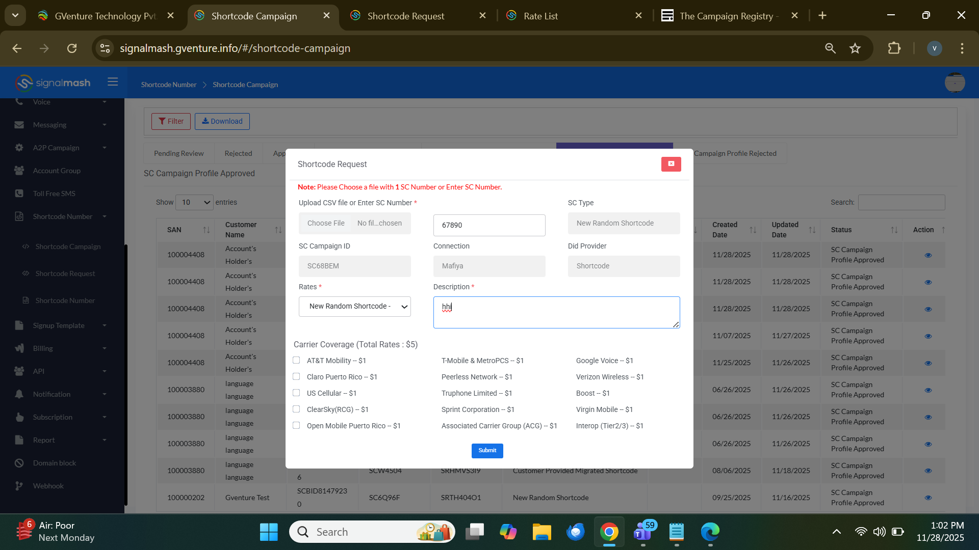
Task: Close the Shortcode Request dialog
Action: pos(671,164)
